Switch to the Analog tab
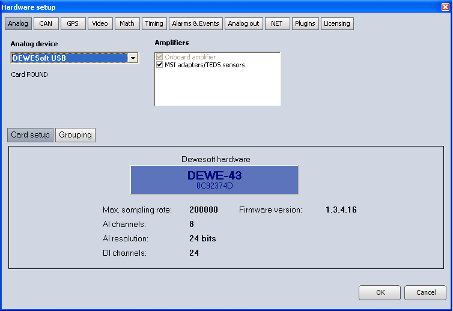Viewport: 453px width, 311px height. [18, 23]
